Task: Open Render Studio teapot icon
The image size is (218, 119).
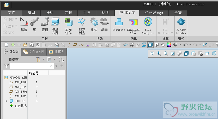Action: 181,26
